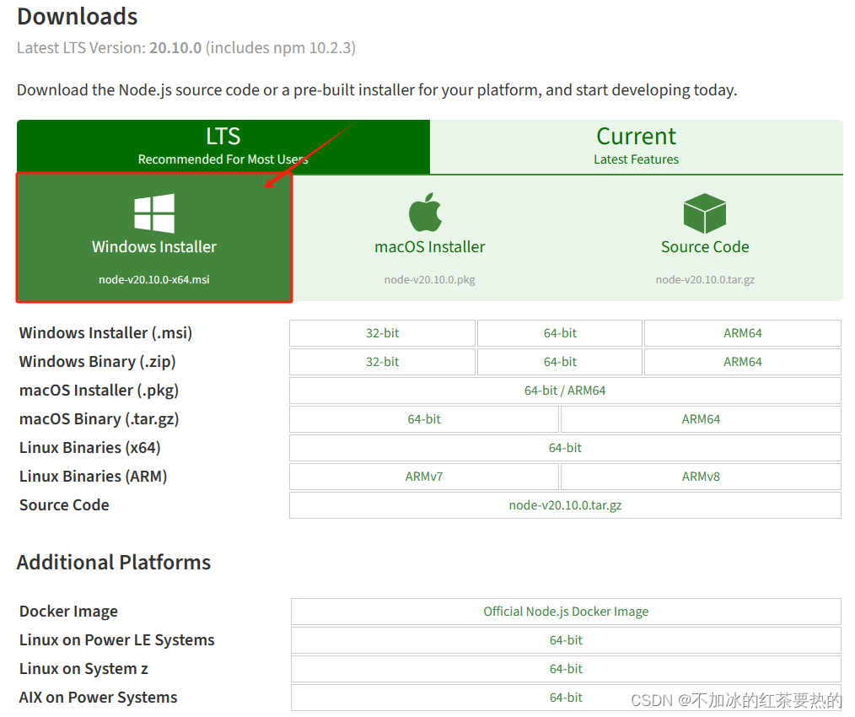The width and height of the screenshot is (855, 717).
Task: Open the Official Node.js Docker Image link
Action: [565, 611]
